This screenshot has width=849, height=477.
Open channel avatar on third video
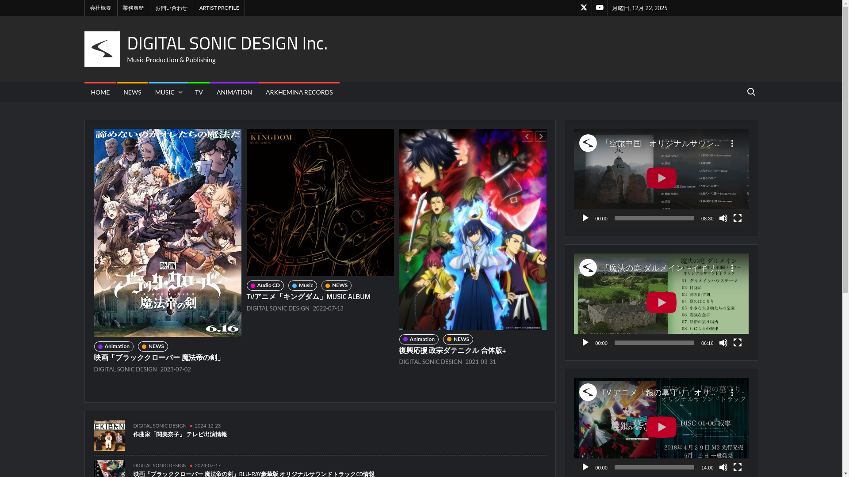tap(588, 392)
